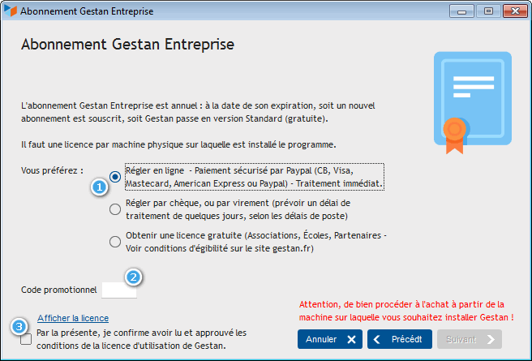Tick the license conditions confirmation checkbox
Viewport: 532px width, 361px height.
(26, 339)
